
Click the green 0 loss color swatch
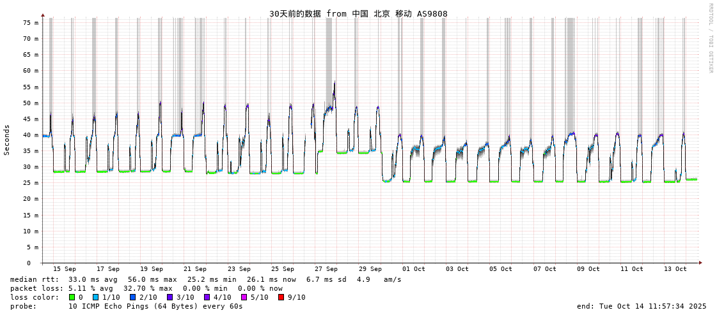(x=72, y=297)
